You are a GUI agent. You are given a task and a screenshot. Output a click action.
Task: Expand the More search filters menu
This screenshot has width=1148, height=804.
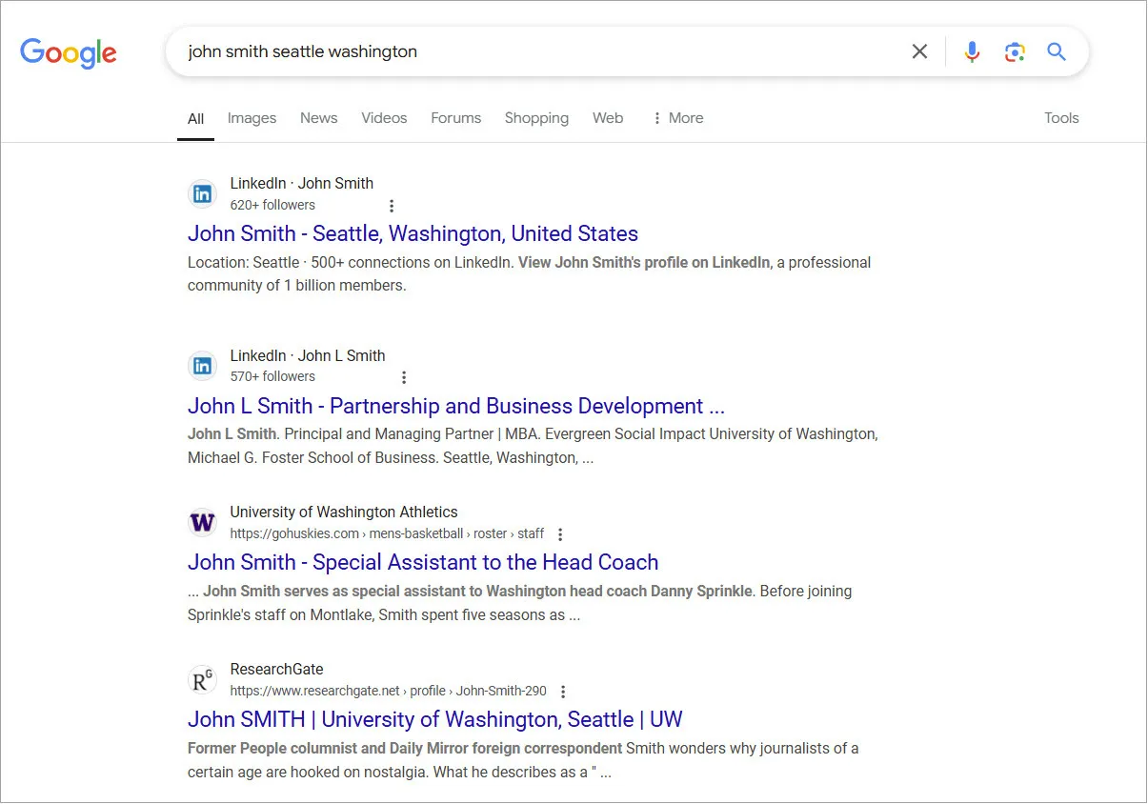click(677, 118)
